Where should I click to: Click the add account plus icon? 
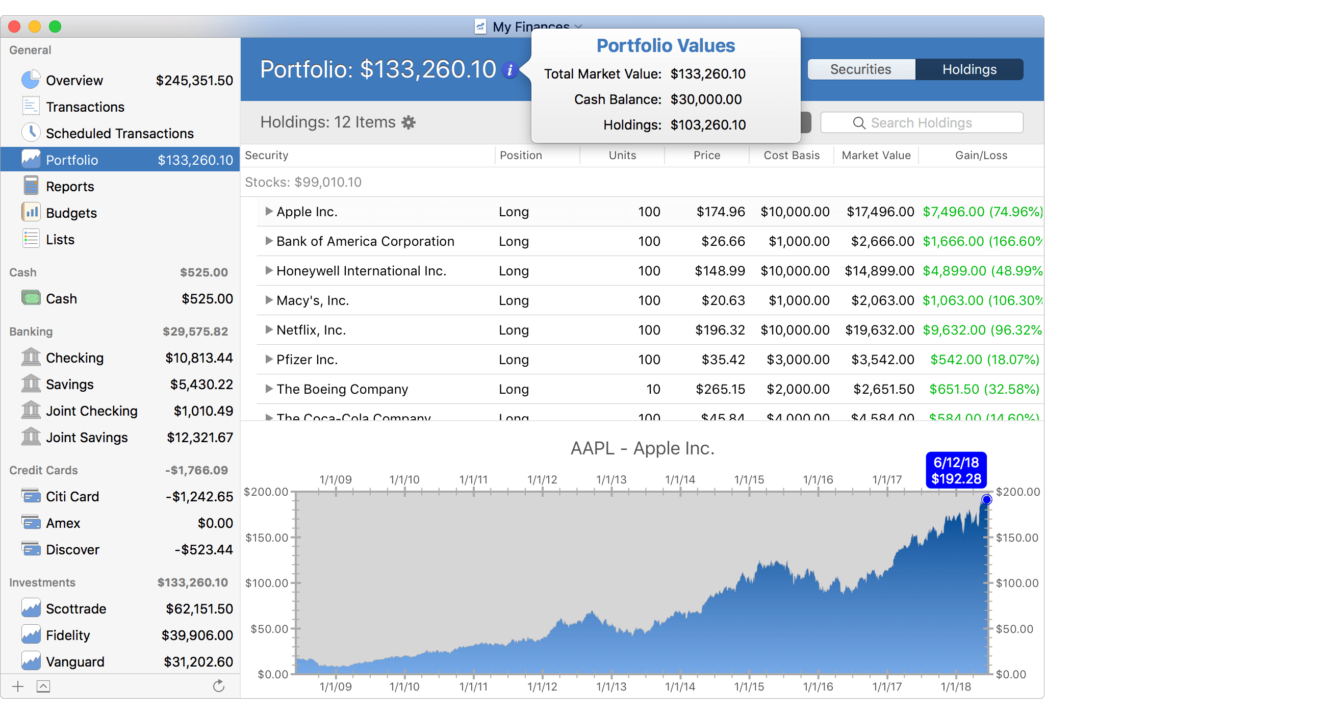(18, 686)
